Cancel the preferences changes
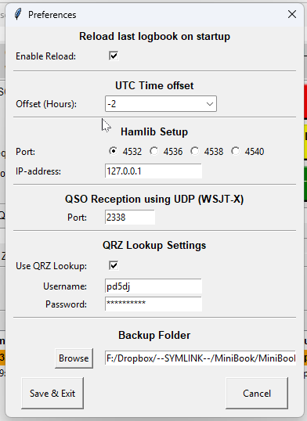This screenshot has width=307, height=421. (x=257, y=394)
